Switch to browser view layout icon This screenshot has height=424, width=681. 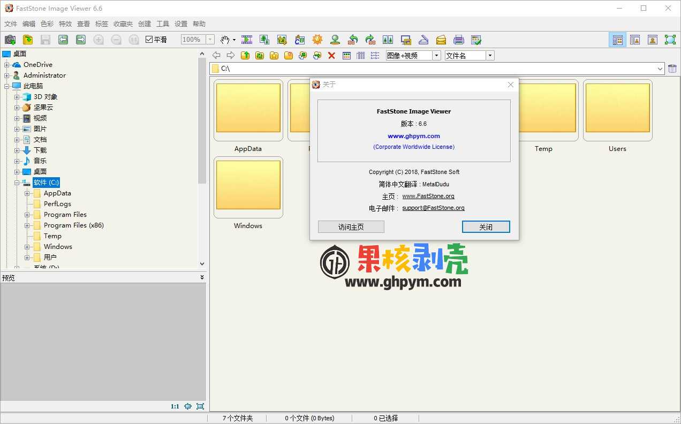pyautogui.click(x=618, y=40)
